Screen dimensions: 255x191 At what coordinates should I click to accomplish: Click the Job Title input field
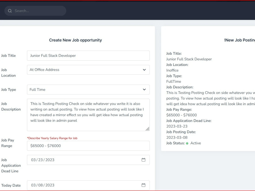coord(88,56)
